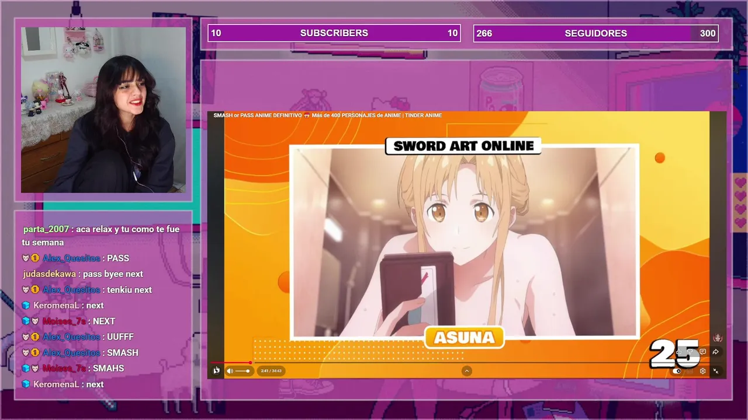Adjust the video volume slider
This screenshot has width=748, height=420.
[x=243, y=371]
